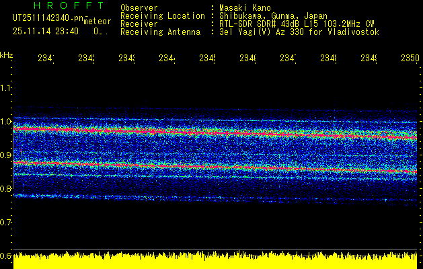Select the 0.7 frequency tick label

pyautogui.click(x=6, y=222)
